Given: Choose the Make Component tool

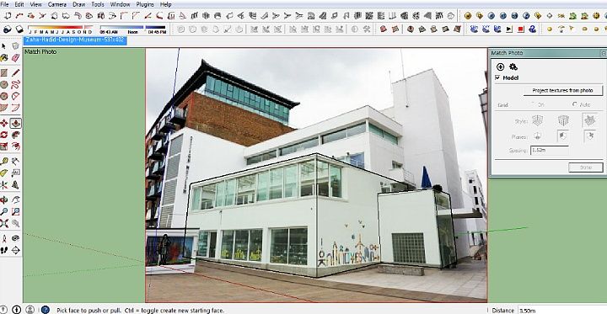Looking at the screenshot, I should [x=15, y=46].
